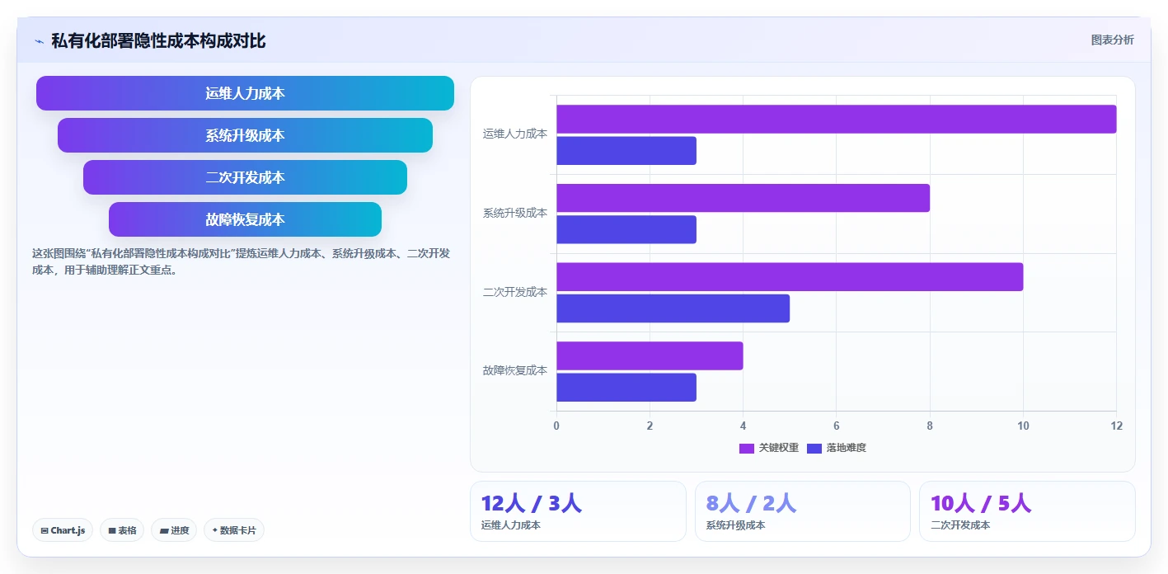The image size is (1168, 574).
Task: Click the Chart.js tag chip
Action: coord(63,530)
